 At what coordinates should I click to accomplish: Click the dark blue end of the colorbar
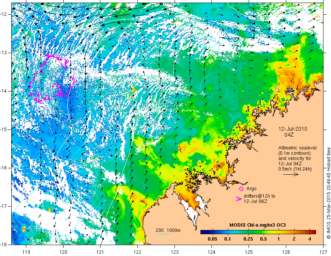[x=202, y=232]
